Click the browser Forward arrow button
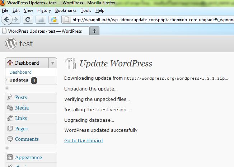This screenshot has width=234, height=167. tap(16, 19)
